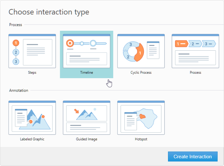Click the "Timeline" caption text

click(87, 72)
